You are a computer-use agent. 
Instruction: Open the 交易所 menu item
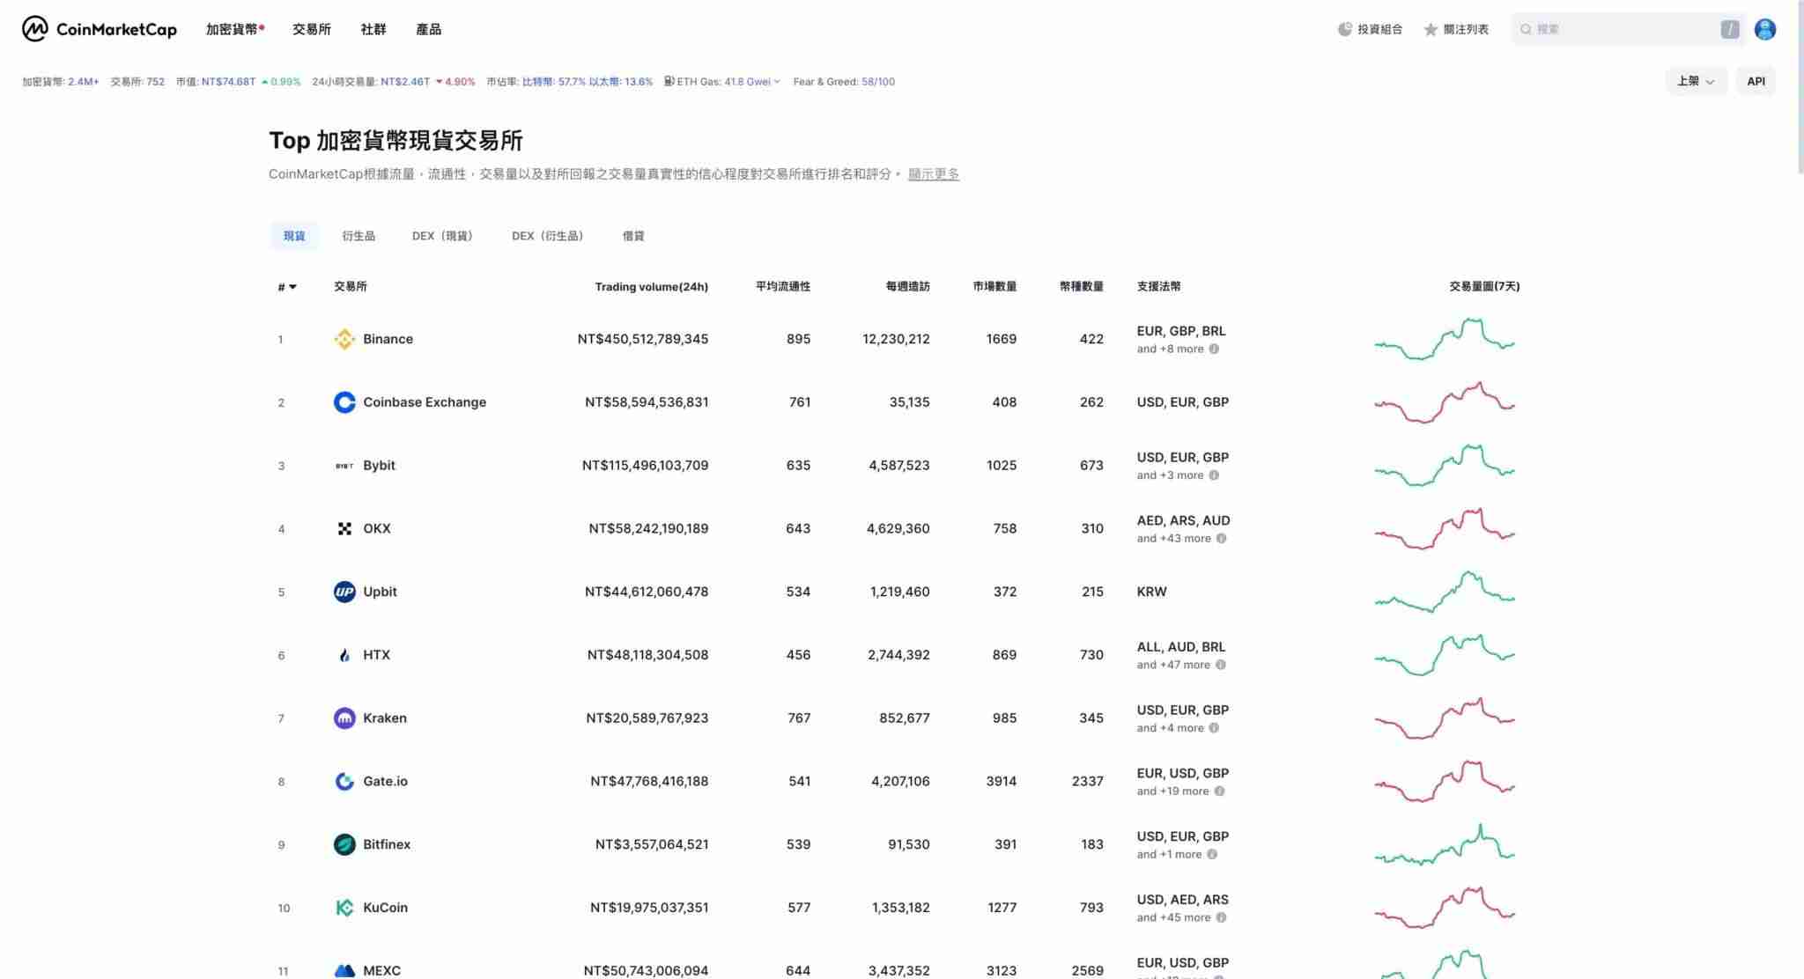pos(311,29)
